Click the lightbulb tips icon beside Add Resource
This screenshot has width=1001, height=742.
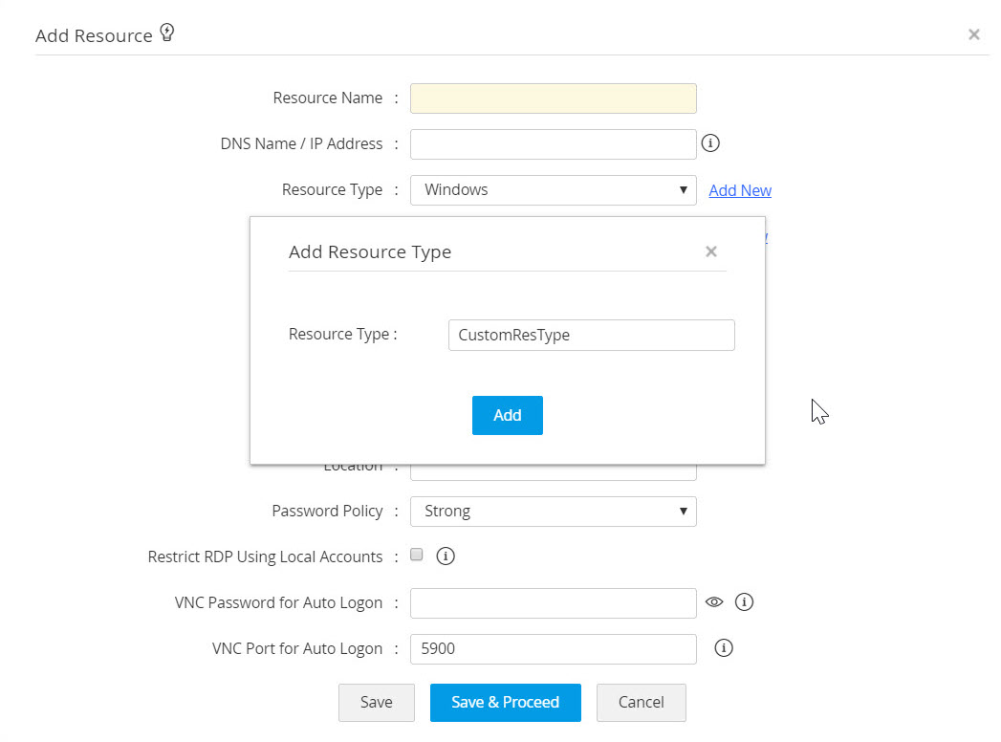(x=167, y=33)
